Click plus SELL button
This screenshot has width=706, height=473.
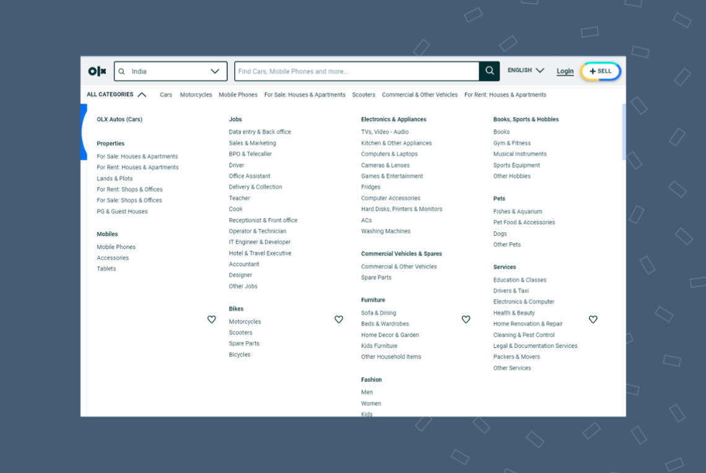tap(601, 71)
